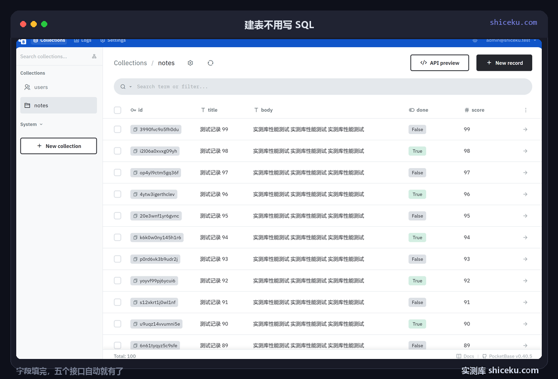Check the row for 测试记录 90

[x=118, y=324]
